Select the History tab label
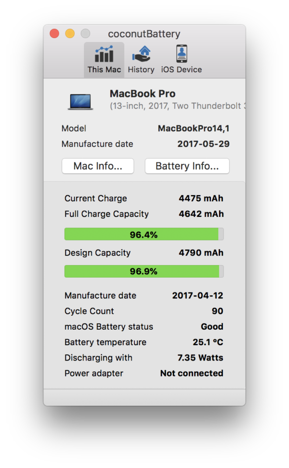289x468 pixels. point(141,70)
